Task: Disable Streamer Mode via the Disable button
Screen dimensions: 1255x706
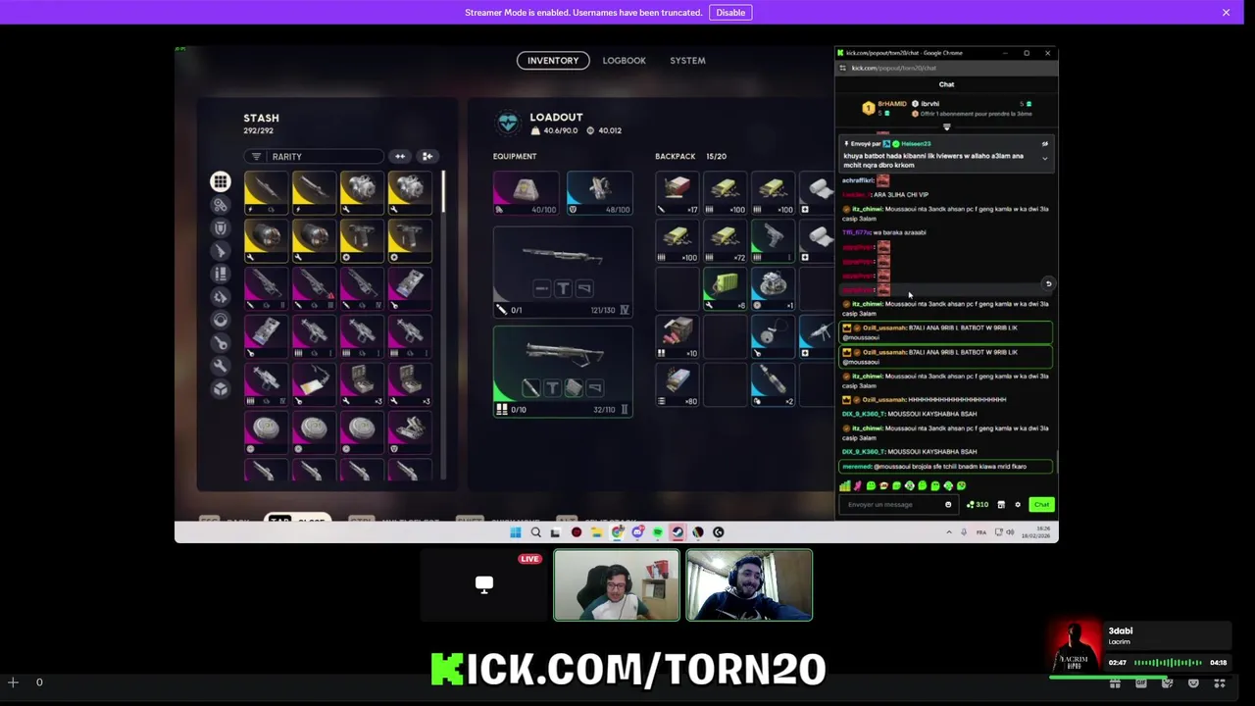Action: pos(730,13)
